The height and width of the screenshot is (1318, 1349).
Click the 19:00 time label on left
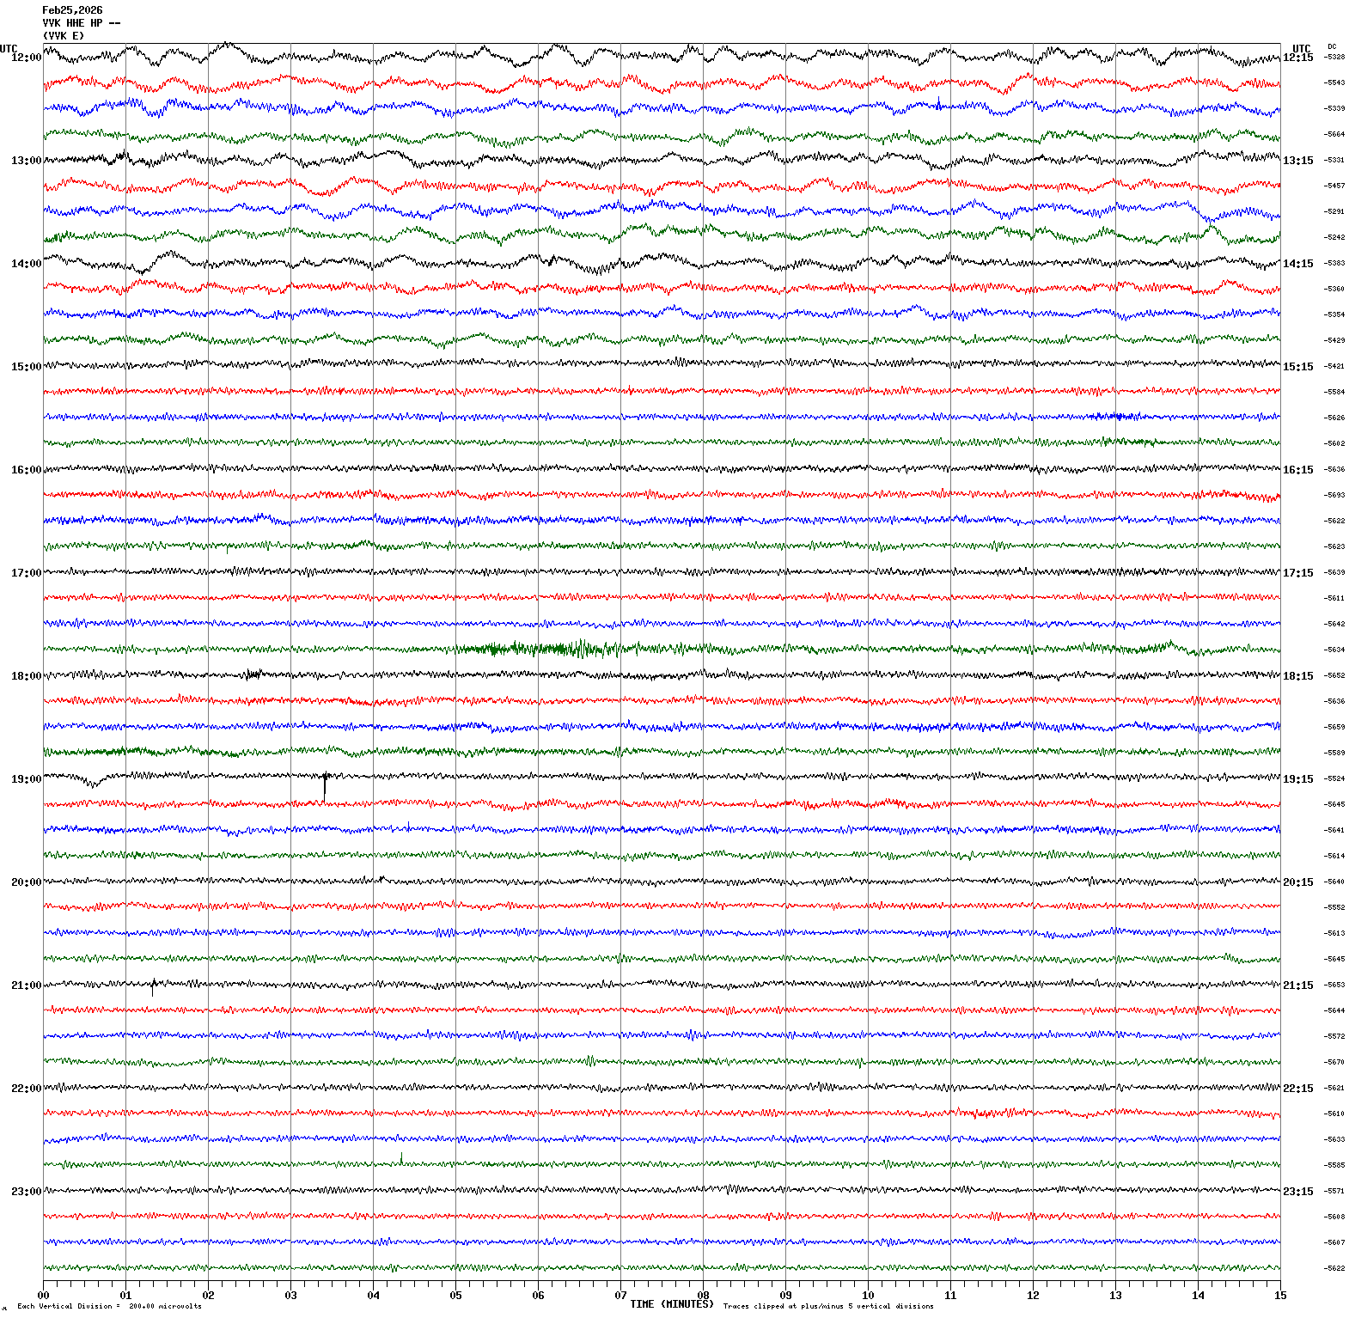(26, 779)
